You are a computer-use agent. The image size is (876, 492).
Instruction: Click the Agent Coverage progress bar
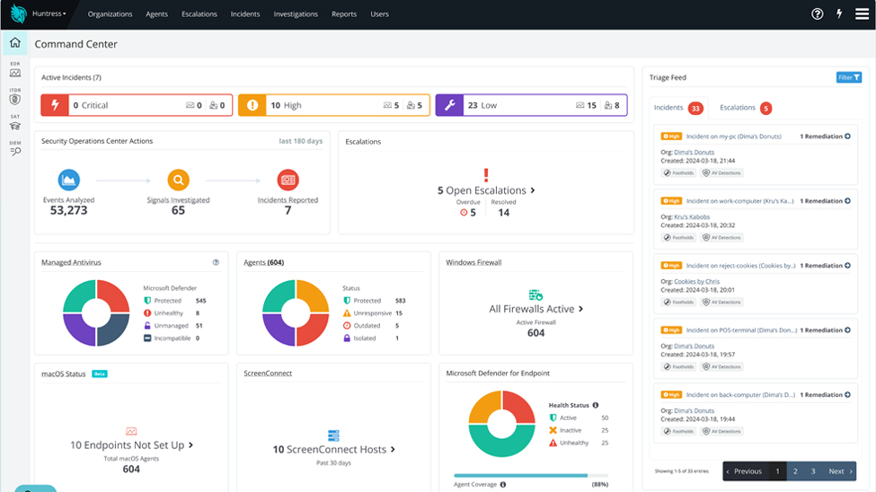[x=531, y=476]
